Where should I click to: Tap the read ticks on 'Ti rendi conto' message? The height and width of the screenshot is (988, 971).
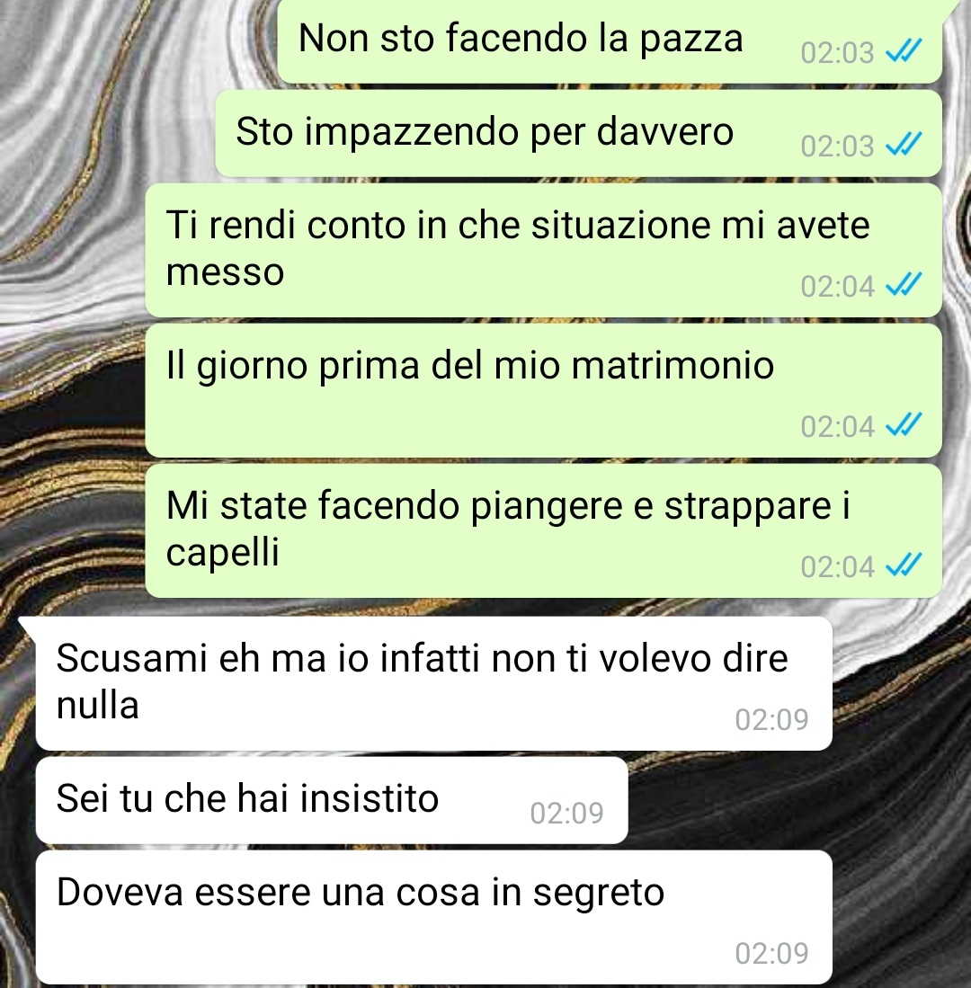904,286
